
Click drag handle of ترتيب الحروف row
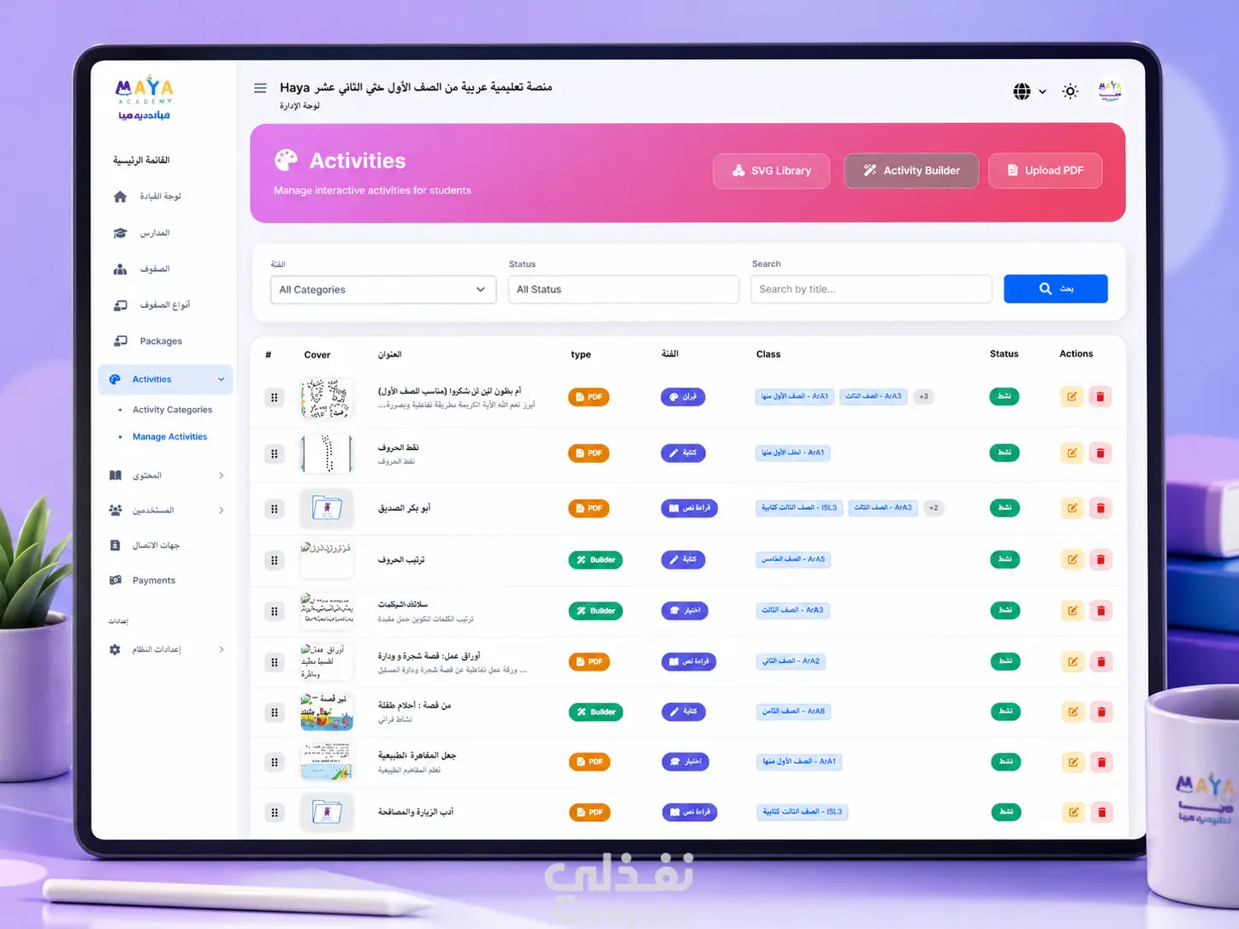coord(274,560)
